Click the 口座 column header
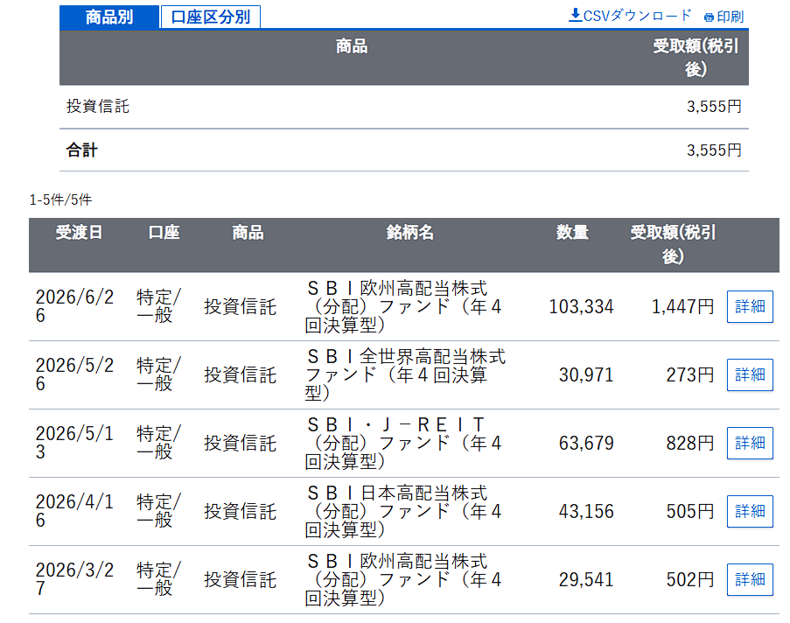Image resolution: width=790 pixels, height=623 pixels. [164, 233]
